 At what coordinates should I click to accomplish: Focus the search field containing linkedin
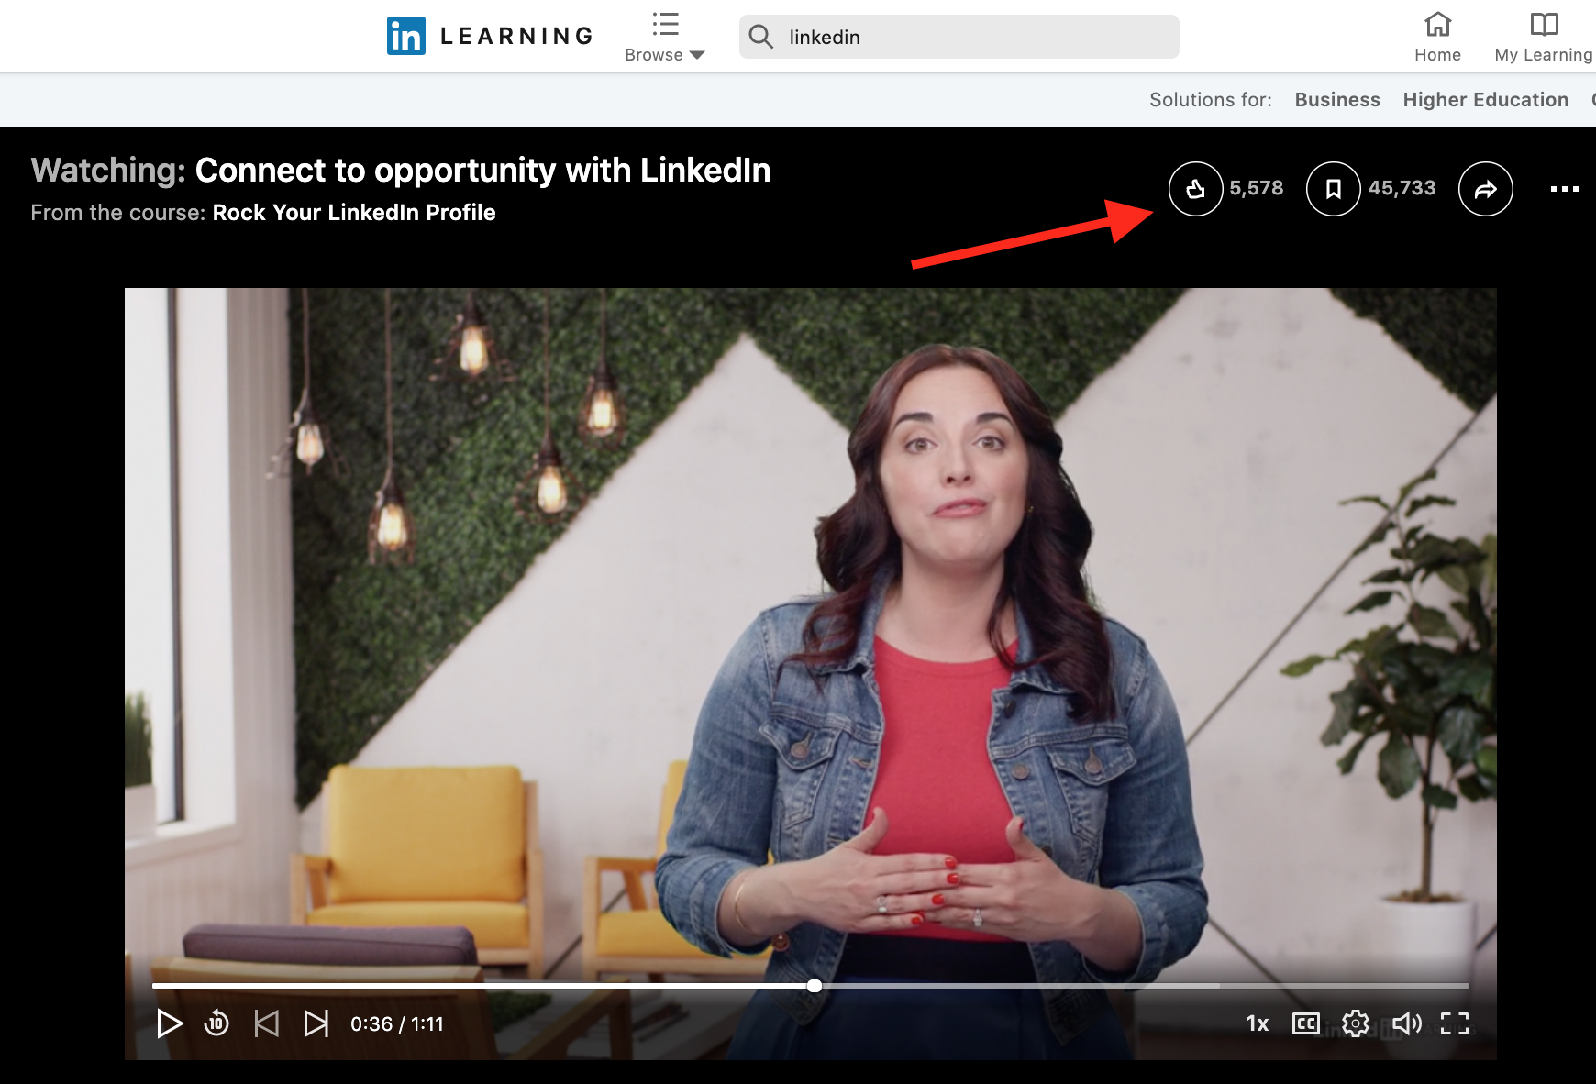(x=959, y=37)
